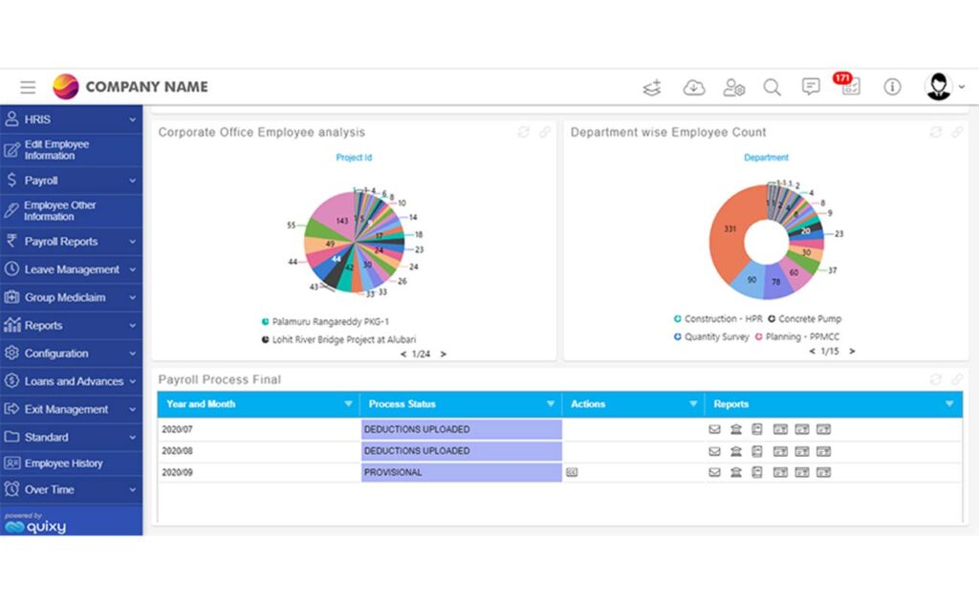Open task list with 171 badge
Screen dimensions: 979x602
point(850,87)
